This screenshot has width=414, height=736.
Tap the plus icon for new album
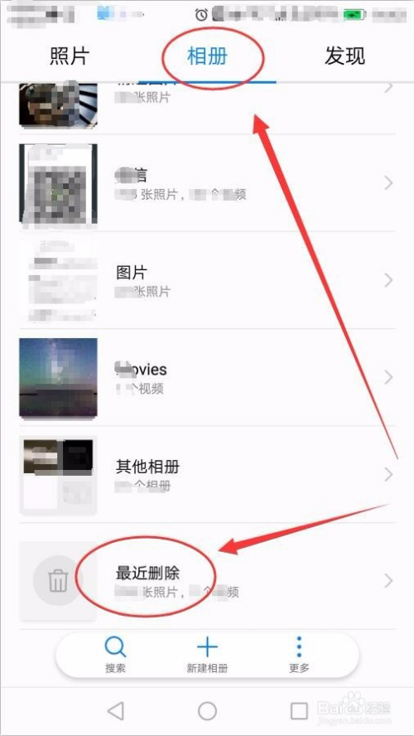coord(207,647)
